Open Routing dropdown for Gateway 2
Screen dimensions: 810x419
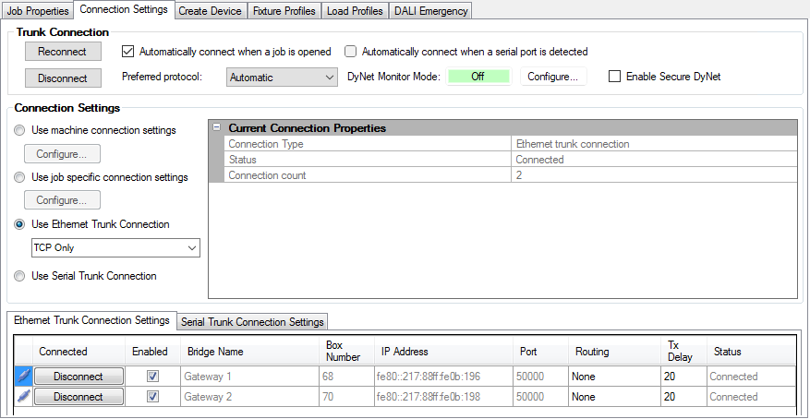tap(613, 396)
